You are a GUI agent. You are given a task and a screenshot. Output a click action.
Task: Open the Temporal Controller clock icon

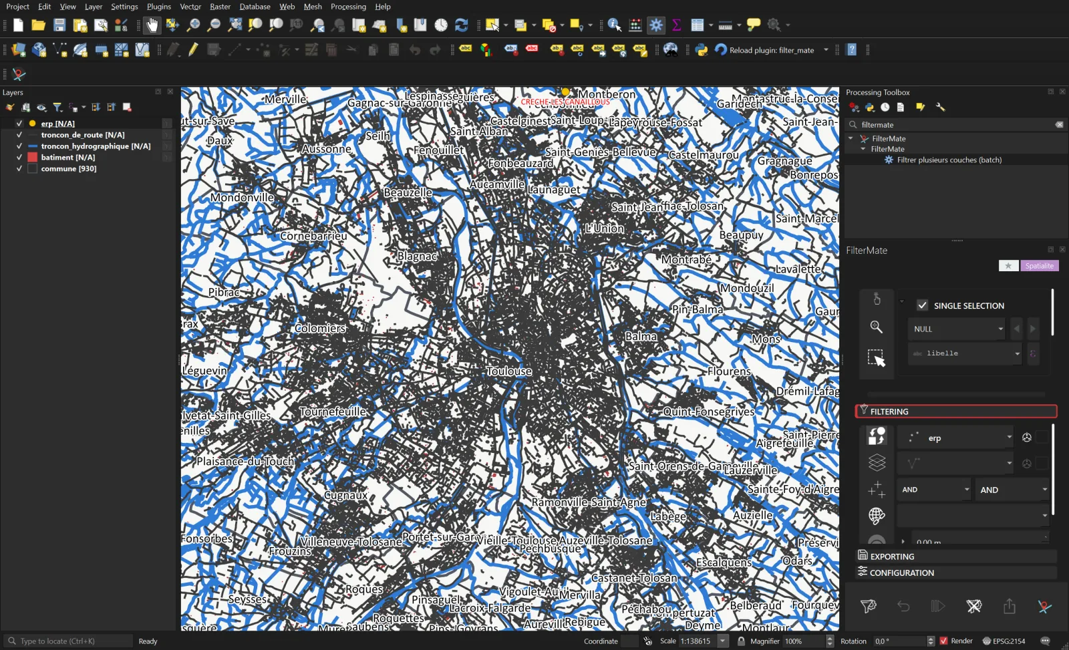coord(441,25)
